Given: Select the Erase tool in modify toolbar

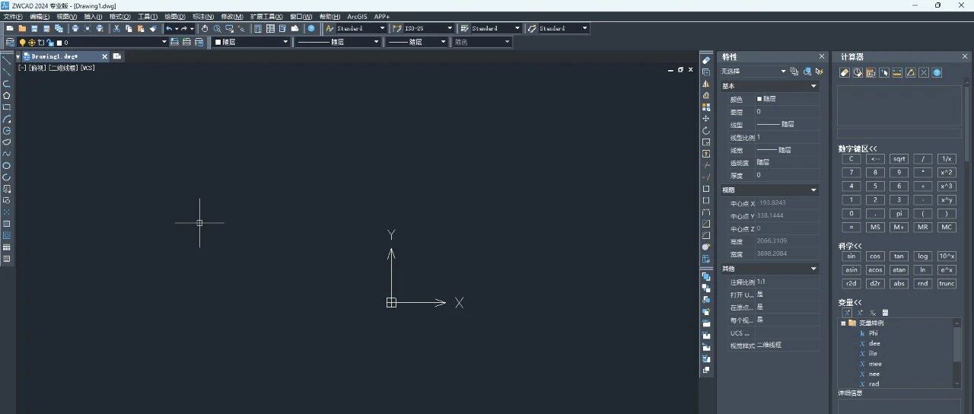Looking at the screenshot, I should [706, 60].
